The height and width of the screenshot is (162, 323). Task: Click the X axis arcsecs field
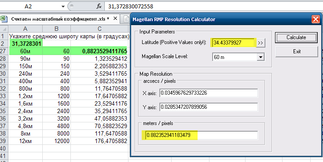click(x=209, y=93)
